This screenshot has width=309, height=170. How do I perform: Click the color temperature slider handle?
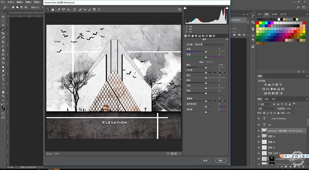click(x=206, y=52)
